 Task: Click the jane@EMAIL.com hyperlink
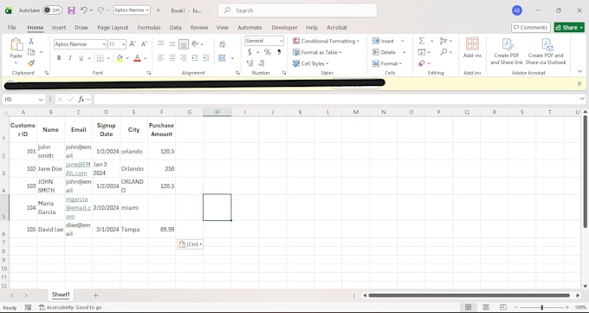(x=78, y=168)
